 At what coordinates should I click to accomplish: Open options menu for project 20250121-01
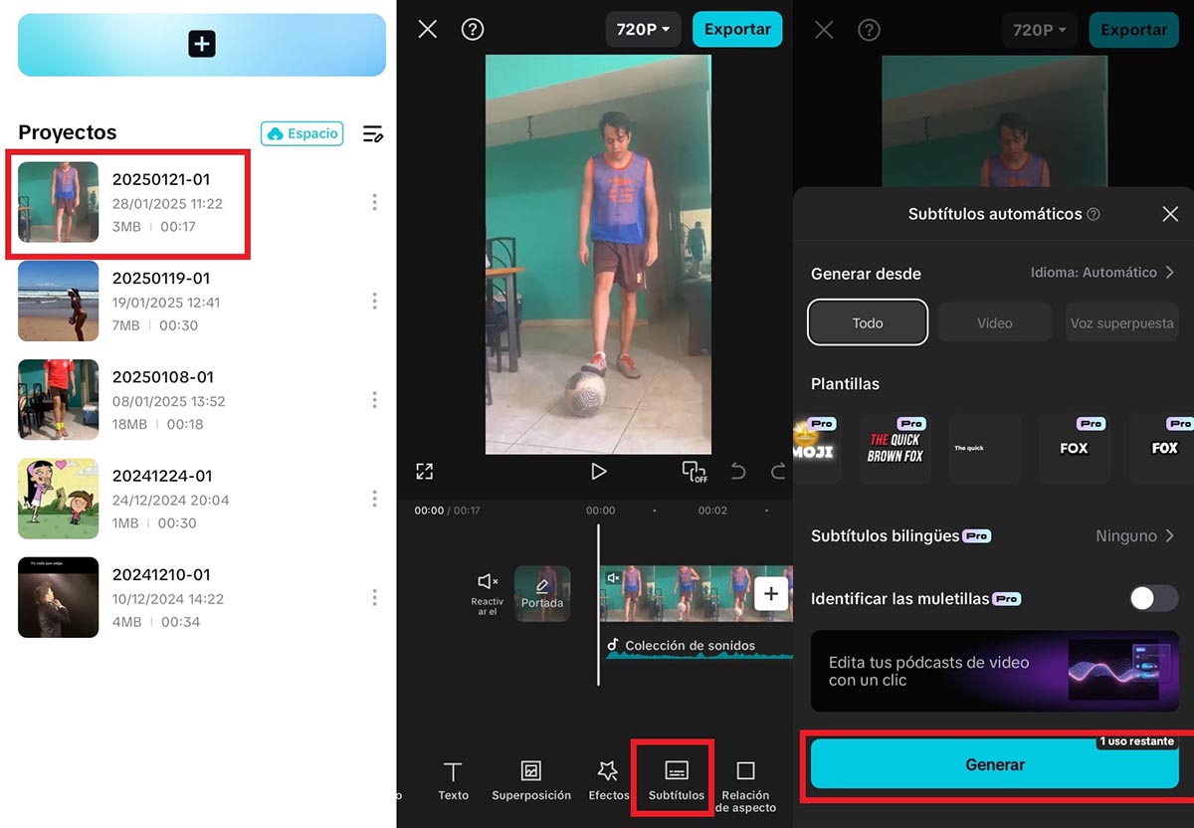point(374,202)
